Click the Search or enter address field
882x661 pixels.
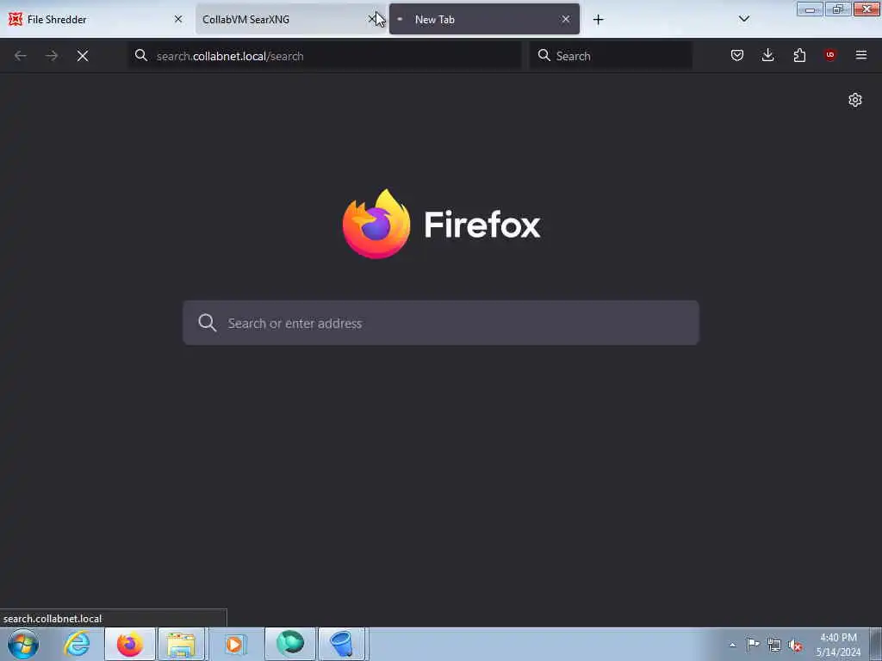pyautogui.click(x=441, y=323)
